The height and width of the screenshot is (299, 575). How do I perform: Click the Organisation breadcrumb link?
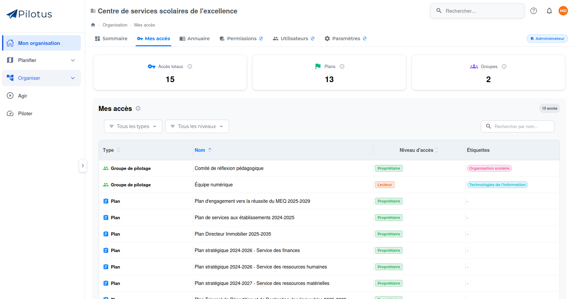115,25
